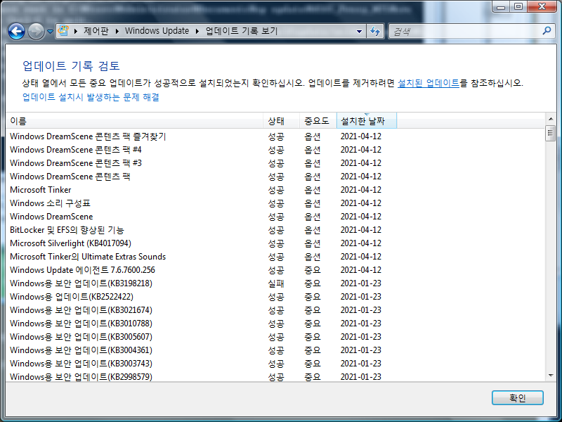This screenshot has width=562, height=422.
Task: Select security update KB3003743 row
Action: [x=275, y=364]
